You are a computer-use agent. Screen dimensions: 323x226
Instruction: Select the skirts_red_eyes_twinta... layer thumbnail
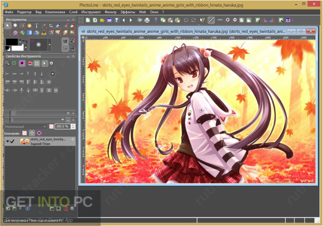click(x=24, y=142)
